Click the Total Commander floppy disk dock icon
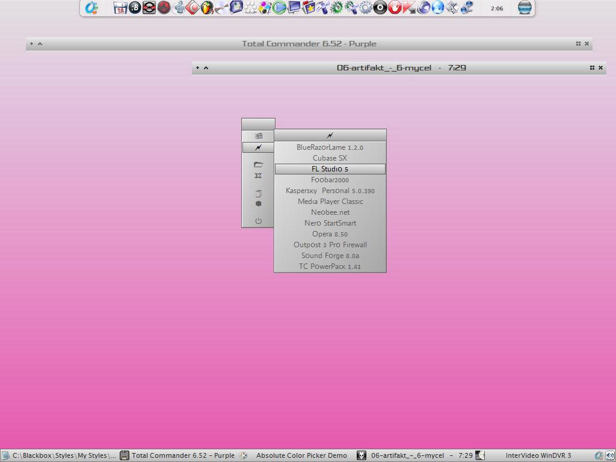Viewport: 616px width, 462px height. click(120, 7)
